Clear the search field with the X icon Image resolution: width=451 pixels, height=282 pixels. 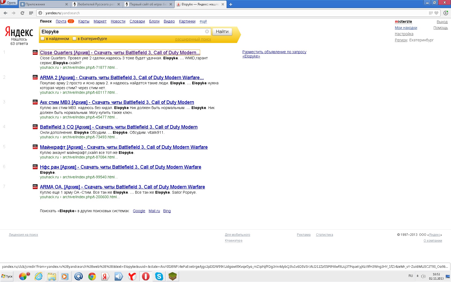coord(207,31)
